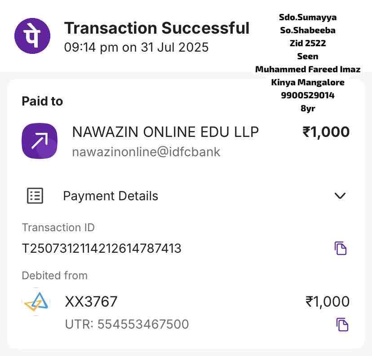This screenshot has width=372, height=356.
Task: Copy the UTR number using copy icon
Action: pos(342,324)
